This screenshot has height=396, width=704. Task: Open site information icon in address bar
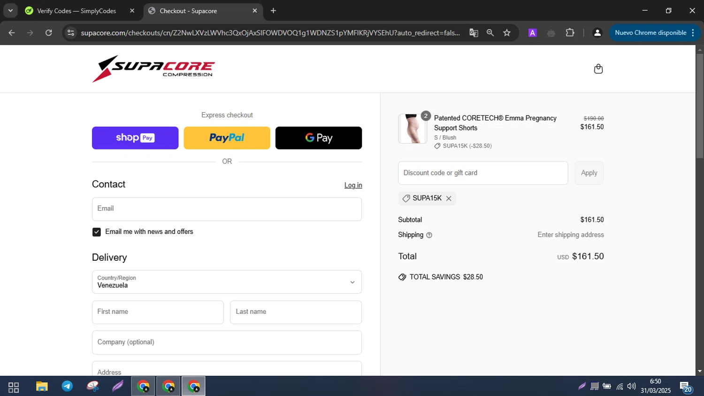pos(71,33)
